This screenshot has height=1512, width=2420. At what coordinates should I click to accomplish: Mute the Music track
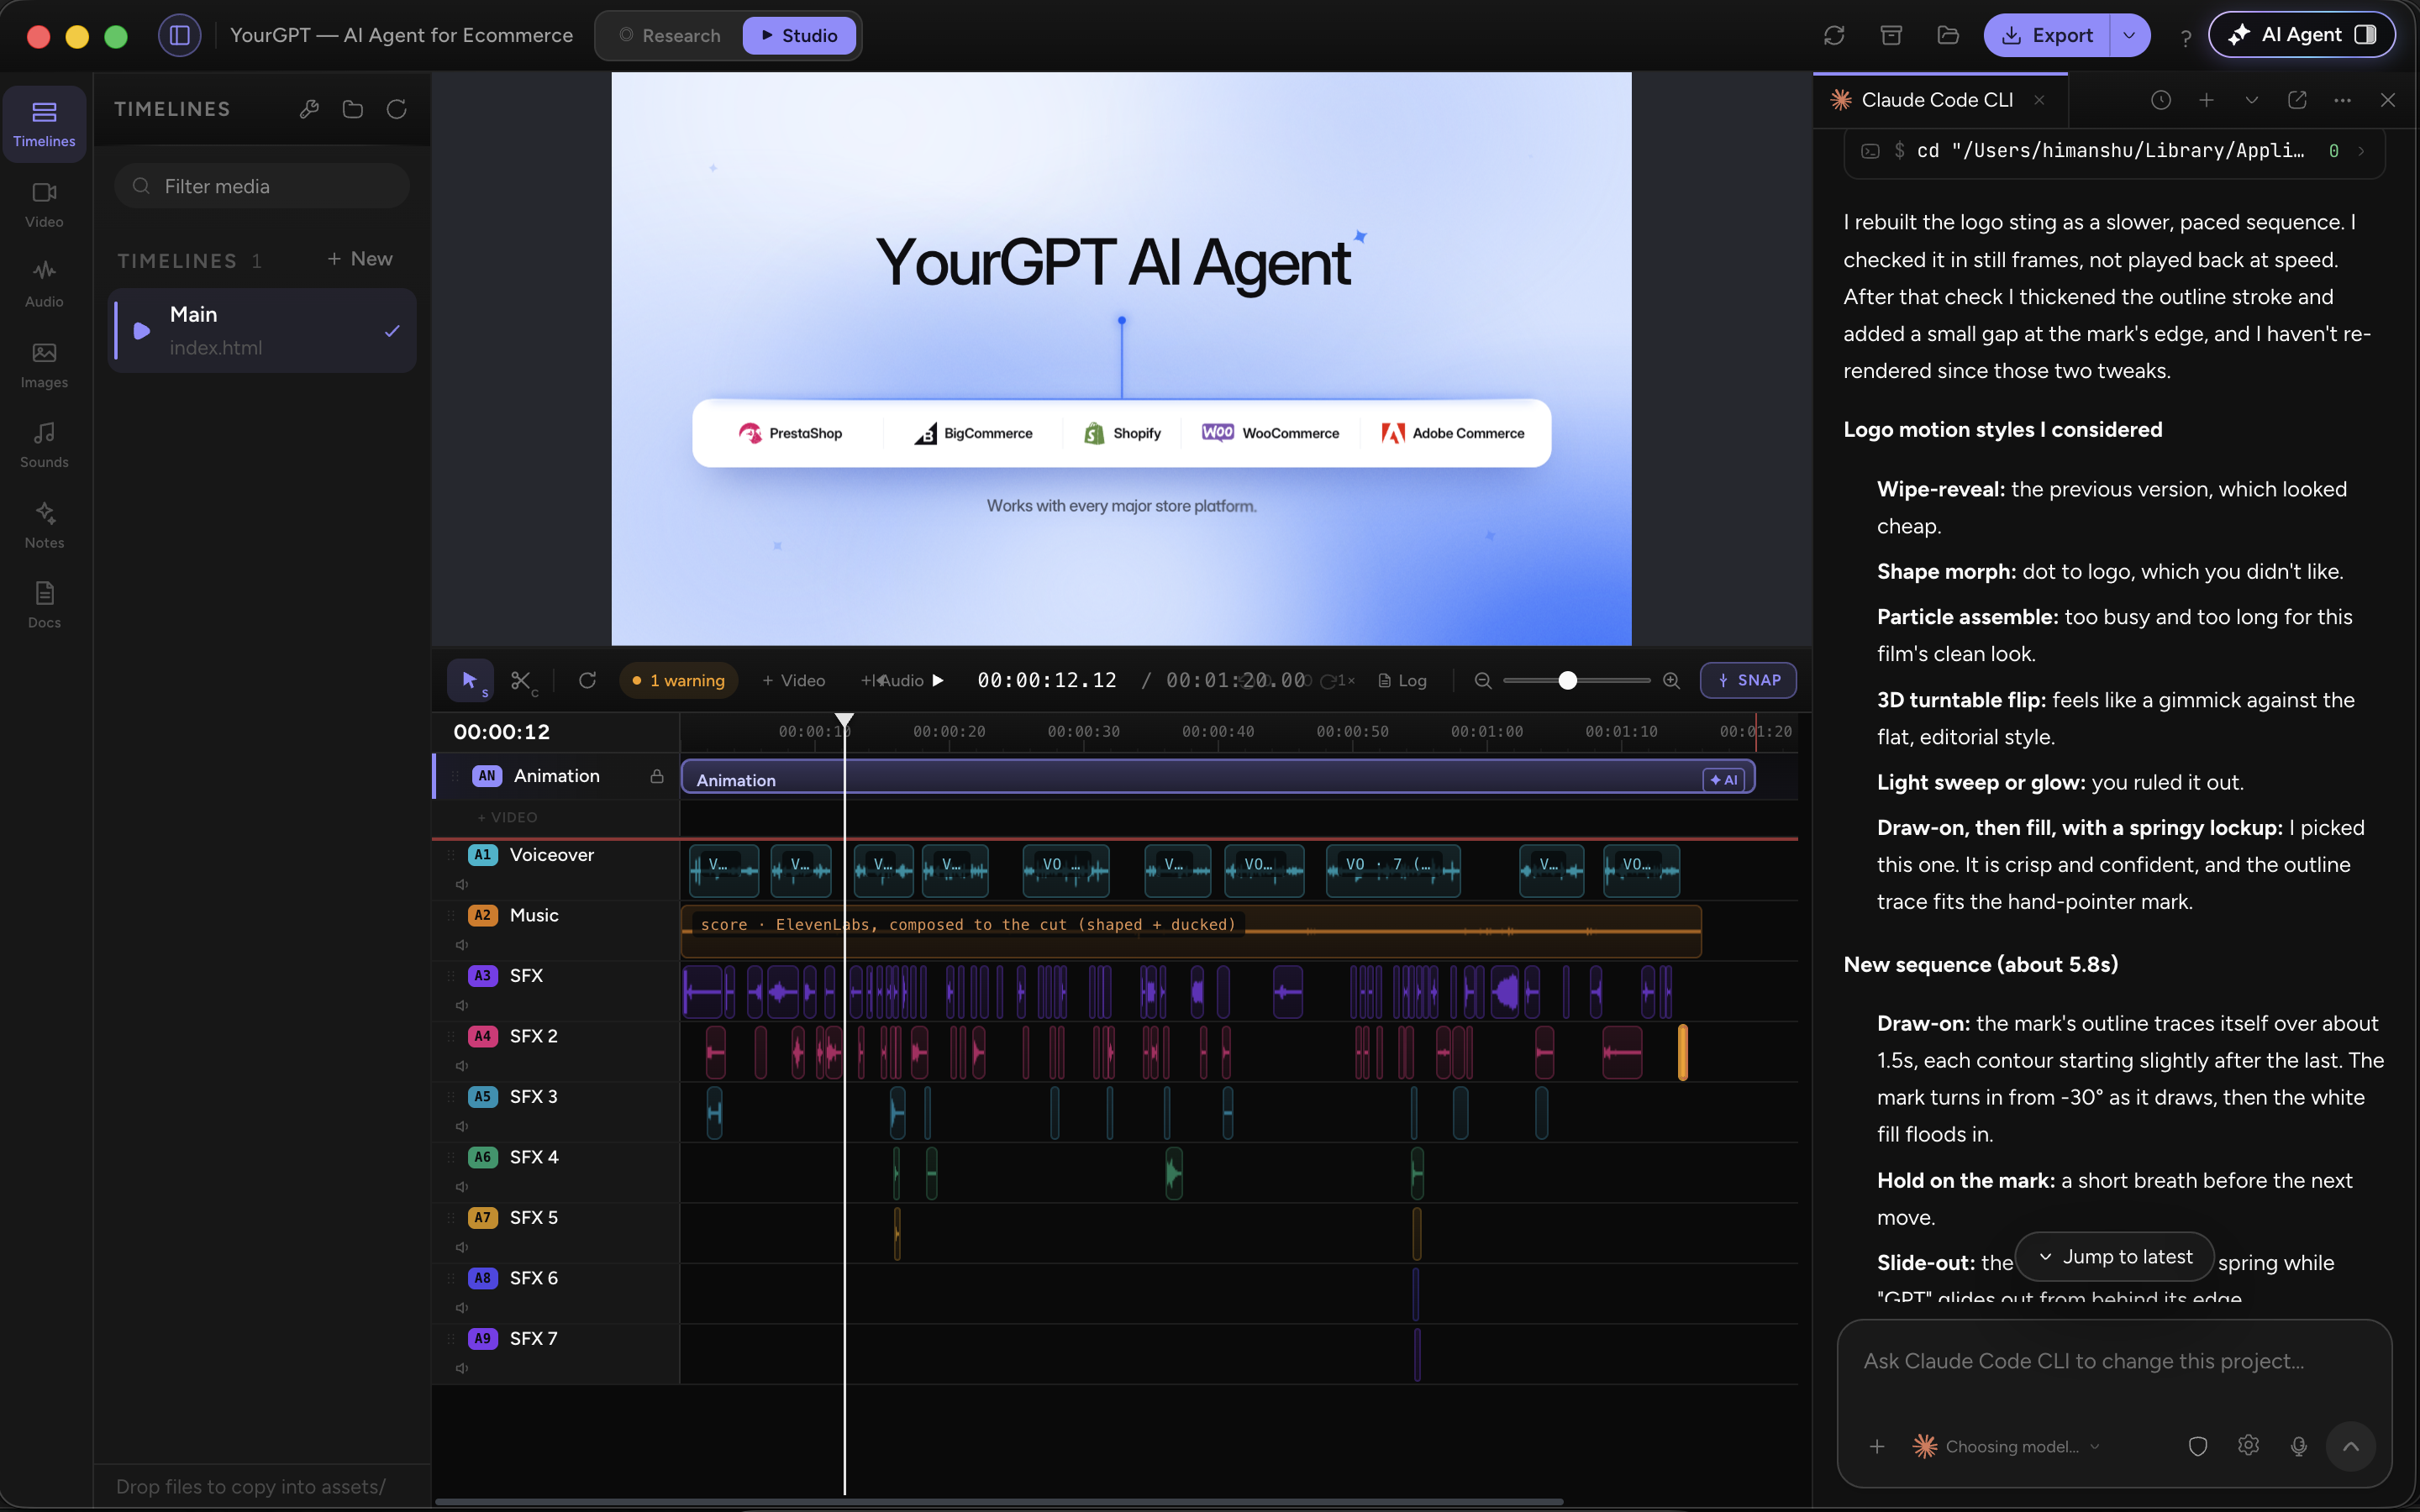462,945
